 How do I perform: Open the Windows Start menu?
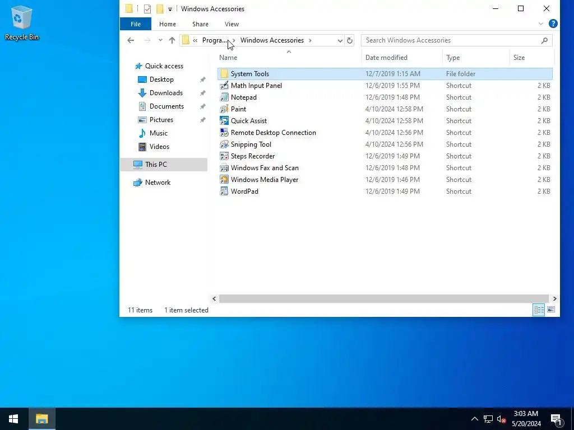pyautogui.click(x=14, y=419)
